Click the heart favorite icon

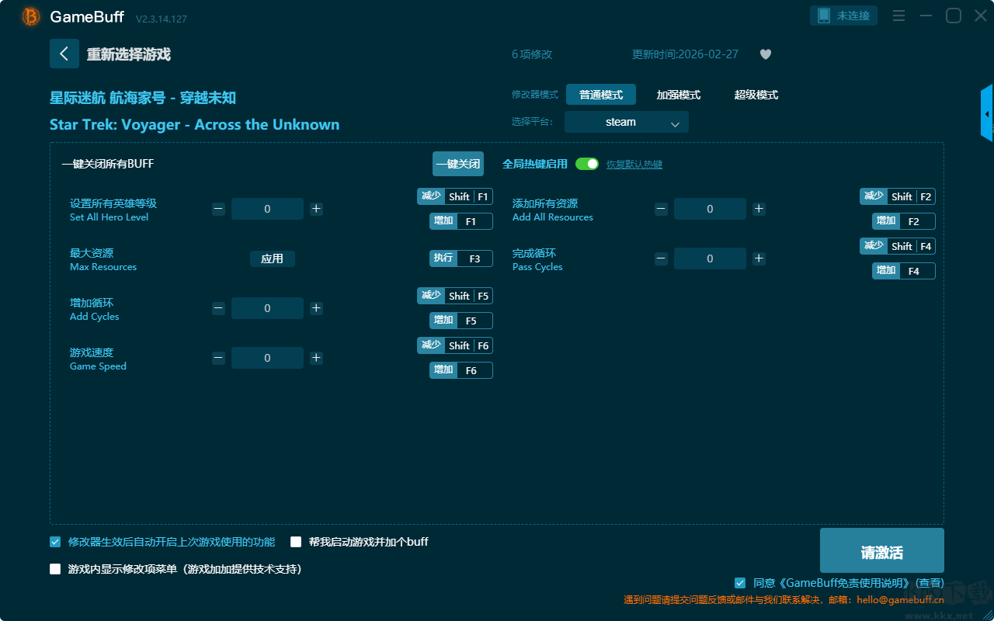click(x=765, y=54)
